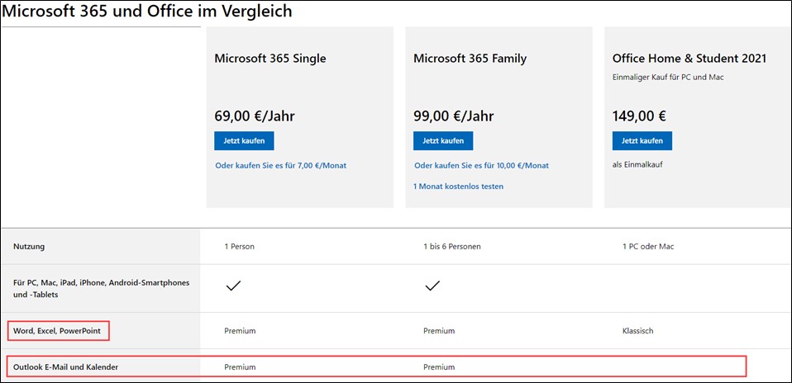
Task: Click the Nutzung row label
Action: (x=29, y=247)
